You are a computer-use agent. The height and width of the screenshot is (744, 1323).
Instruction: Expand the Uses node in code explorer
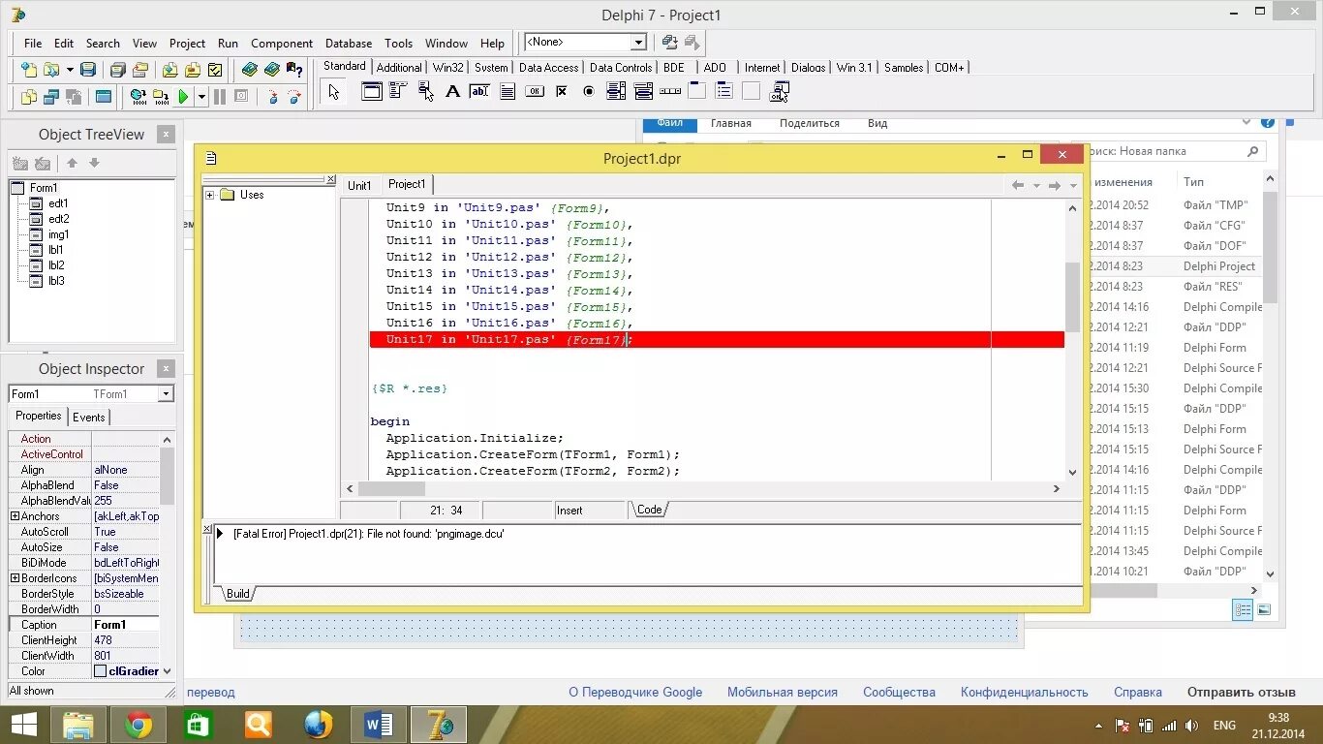pos(209,195)
